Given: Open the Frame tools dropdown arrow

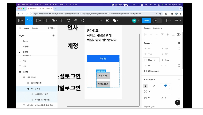Looking at the screenshot, I should pos(40,21).
